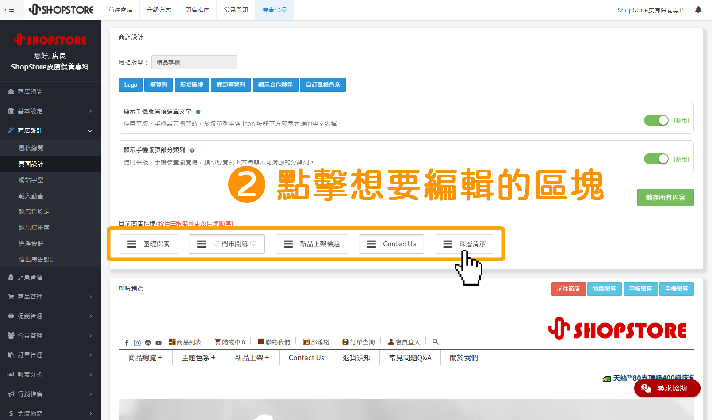Grab the drag handle icon of 新品上架標題 block
The image size is (712, 420).
[x=288, y=244]
